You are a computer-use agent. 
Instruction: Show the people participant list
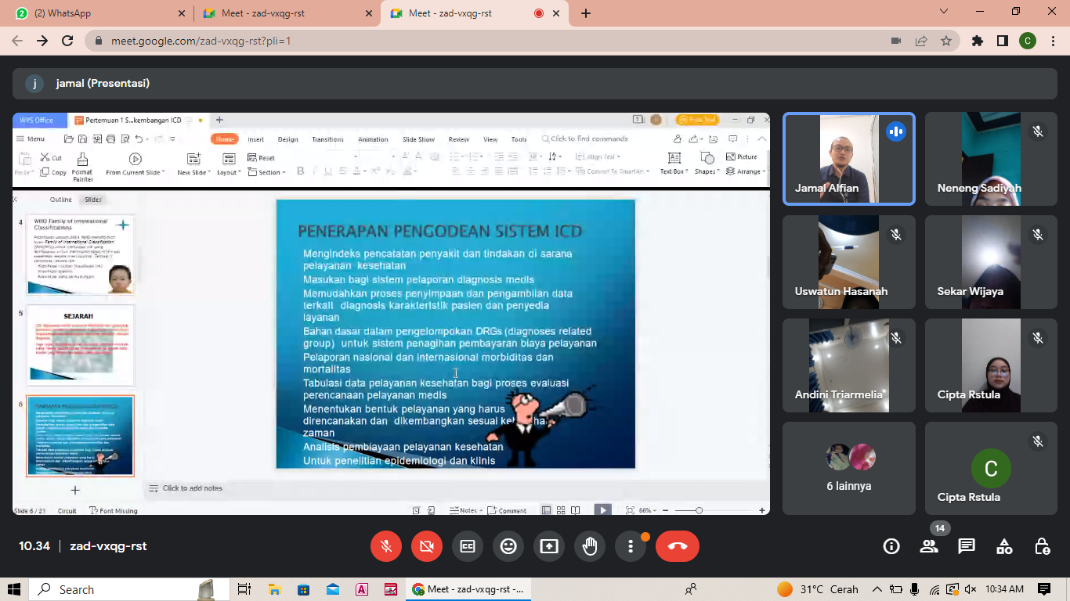pos(929,546)
